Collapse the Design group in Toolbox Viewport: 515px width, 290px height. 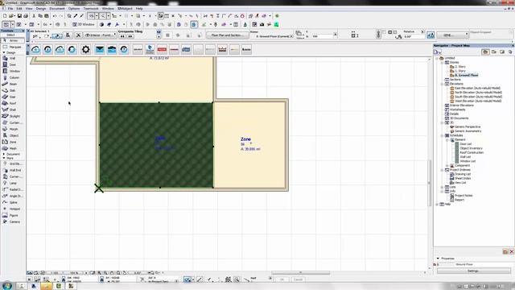(3, 52)
